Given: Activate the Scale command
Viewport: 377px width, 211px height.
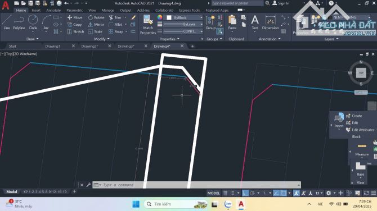Looking at the screenshot, I should click(x=95, y=31).
